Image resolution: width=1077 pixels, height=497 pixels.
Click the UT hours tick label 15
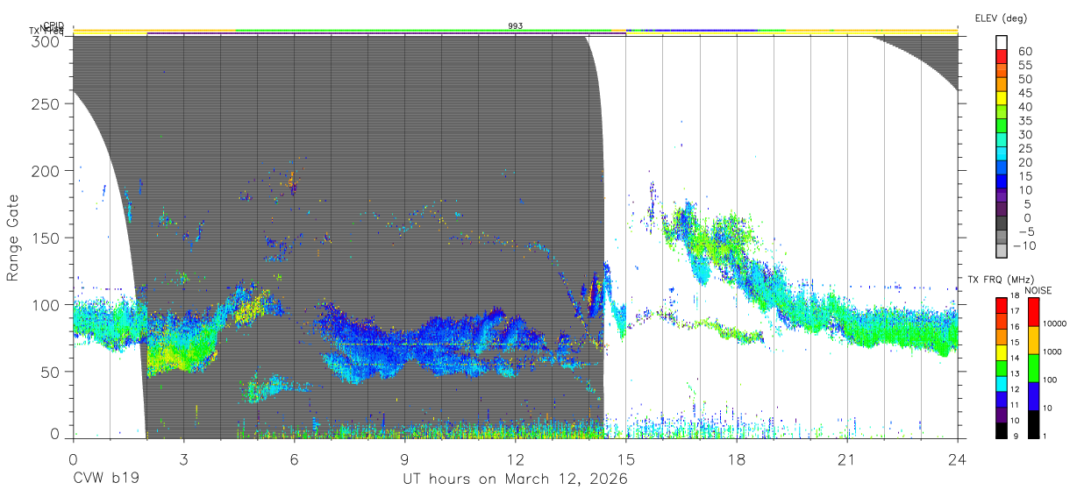625,459
